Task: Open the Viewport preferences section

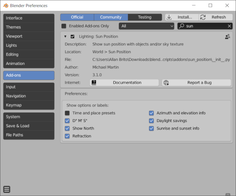Action: click(x=29, y=36)
